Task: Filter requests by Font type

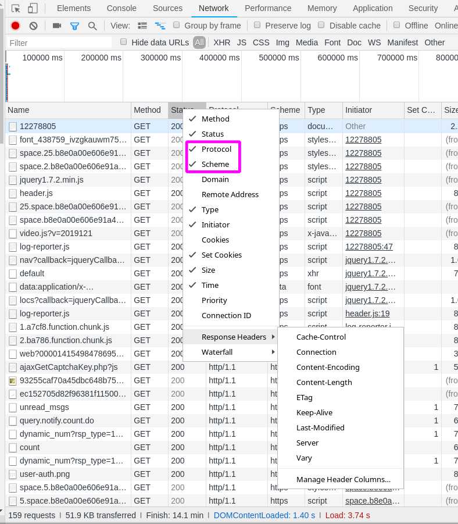Action: 332,42
